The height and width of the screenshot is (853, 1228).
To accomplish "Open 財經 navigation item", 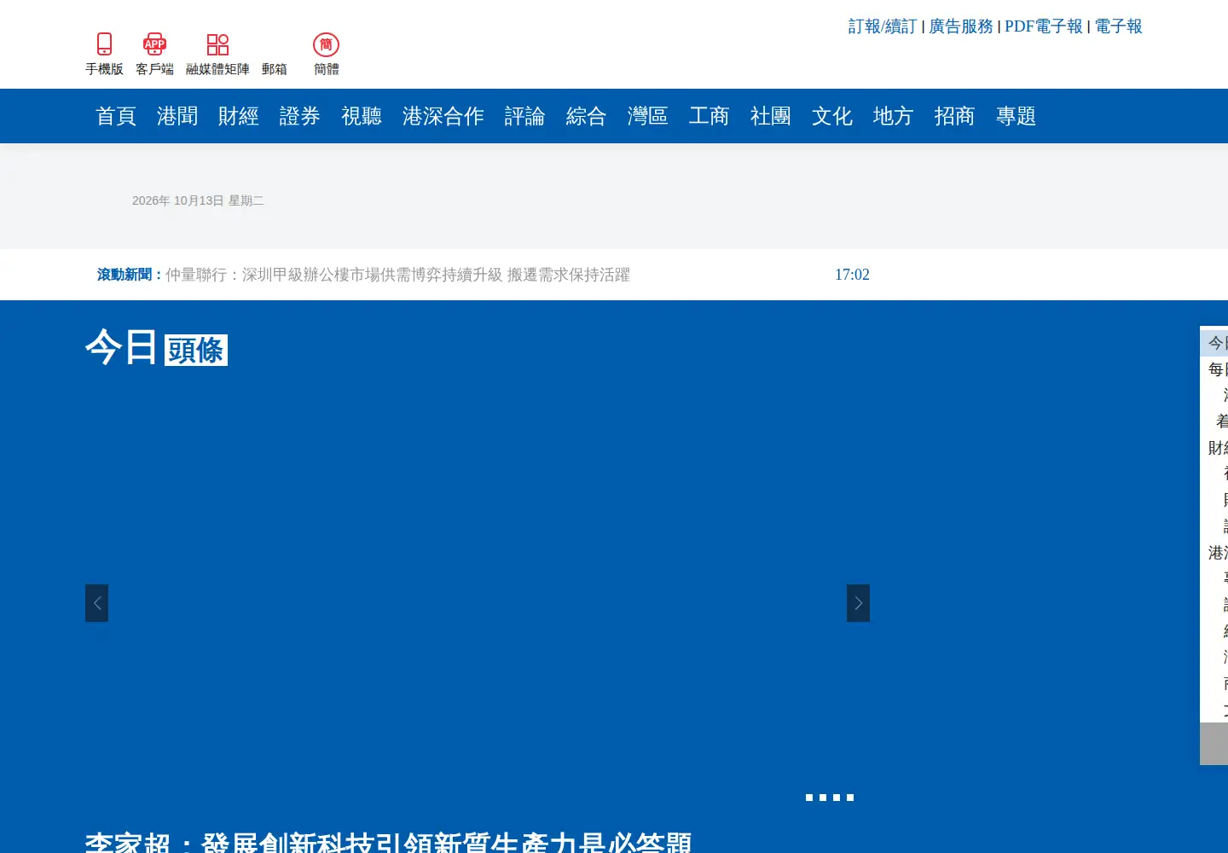I will [x=239, y=116].
